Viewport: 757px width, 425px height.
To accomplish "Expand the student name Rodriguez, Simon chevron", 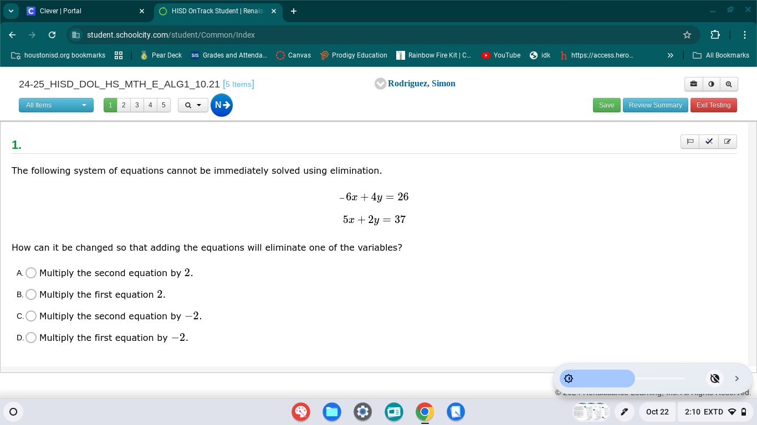I will click(380, 84).
